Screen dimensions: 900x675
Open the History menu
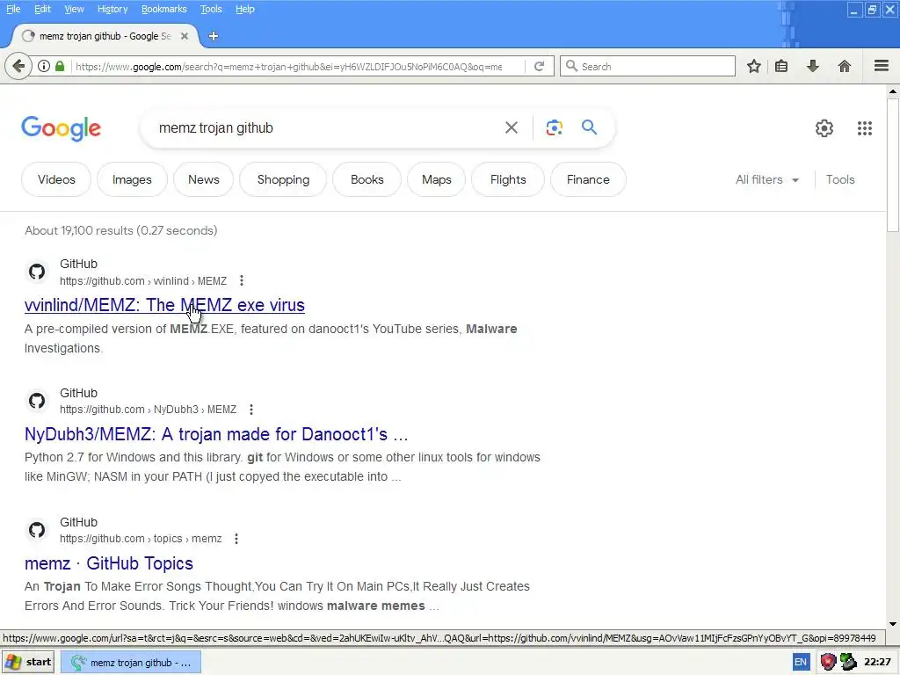pyautogui.click(x=112, y=9)
